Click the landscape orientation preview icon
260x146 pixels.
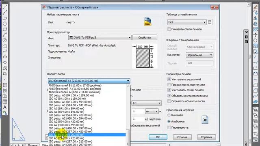coord(205,120)
